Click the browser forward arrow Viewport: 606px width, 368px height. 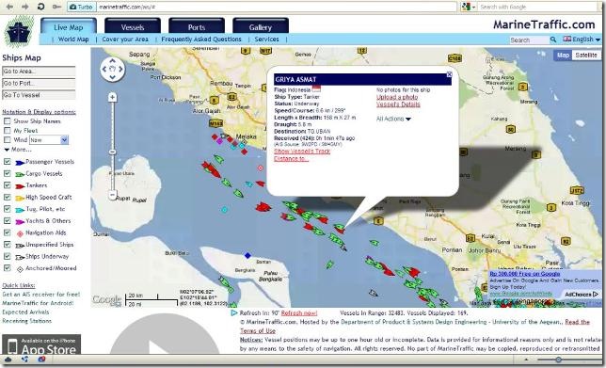click(x=24, y=7)
